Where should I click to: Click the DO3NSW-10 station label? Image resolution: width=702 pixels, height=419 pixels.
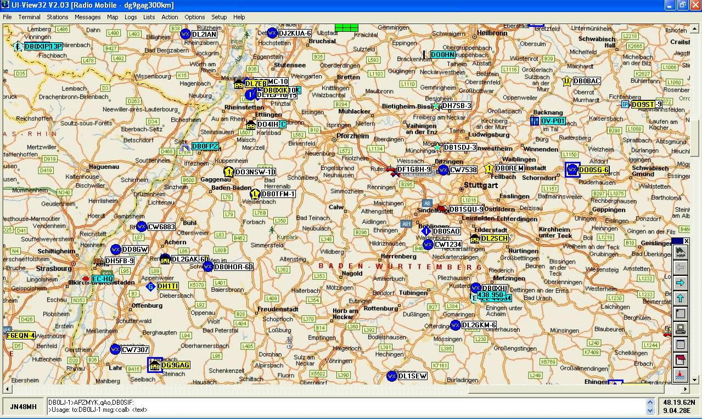point(255,172)
